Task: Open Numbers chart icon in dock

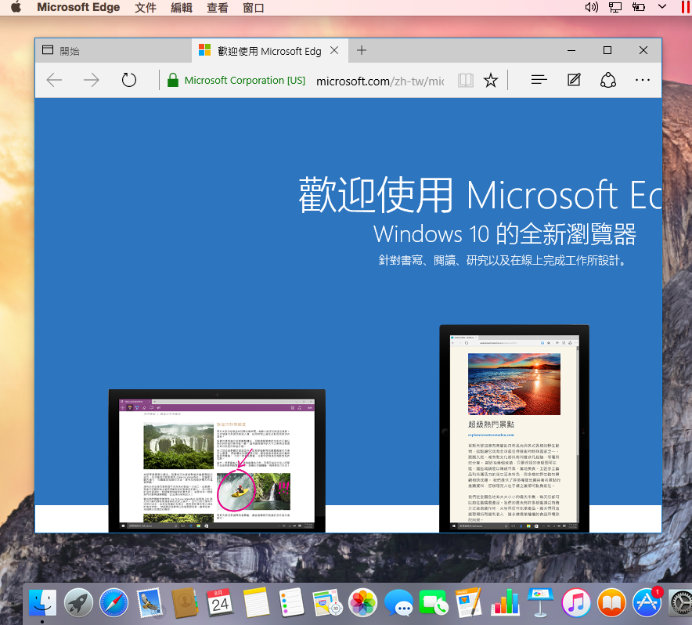Action: [506, 602]
